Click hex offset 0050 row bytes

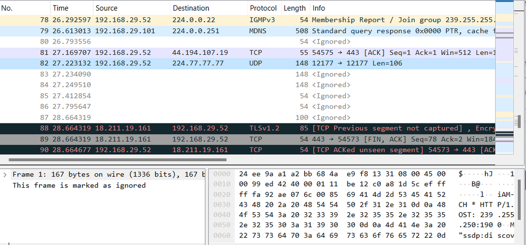pos(342,225)
